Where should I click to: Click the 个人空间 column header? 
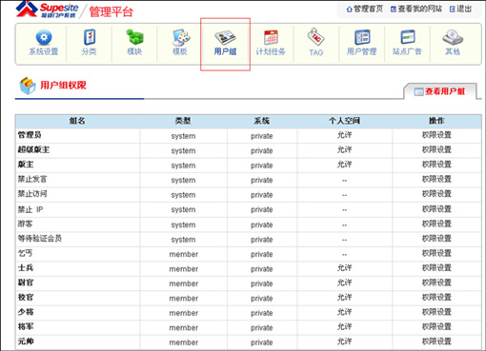(344, 121)
